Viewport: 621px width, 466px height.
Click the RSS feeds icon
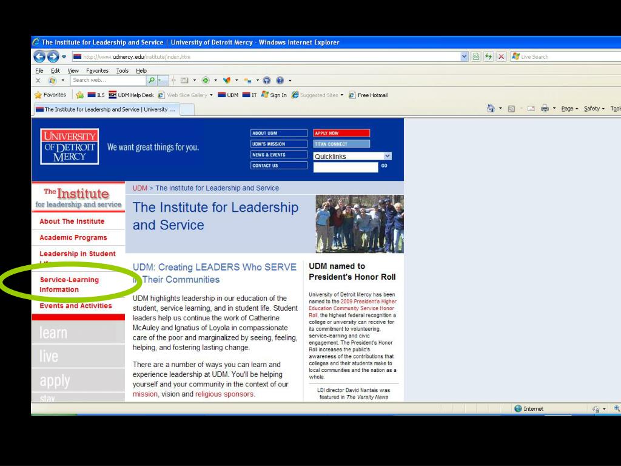point(511,109)
